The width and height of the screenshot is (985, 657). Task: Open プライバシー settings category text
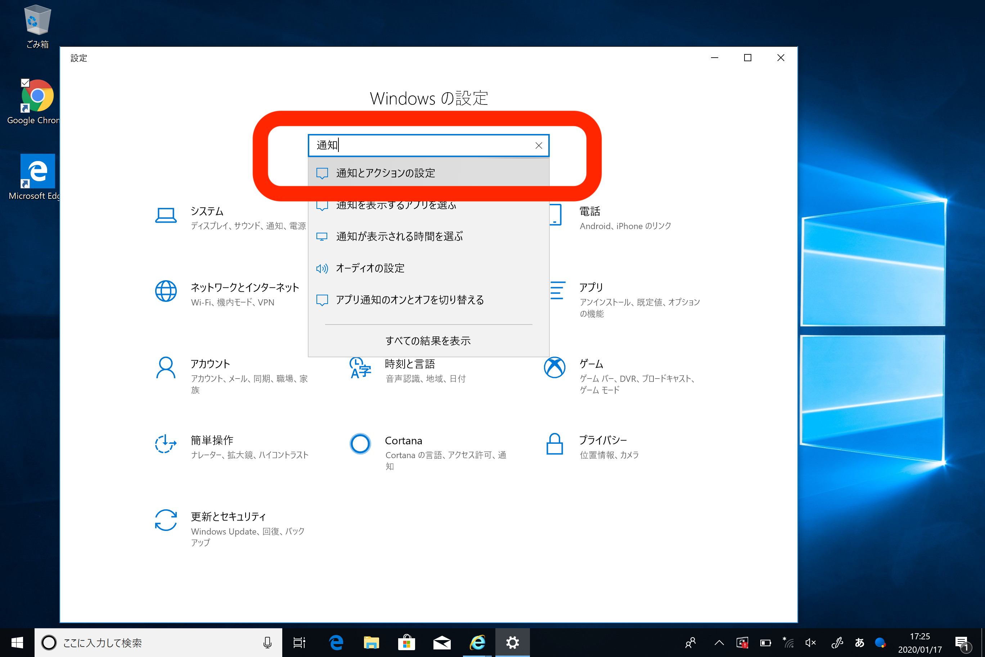[x=603, y=440]
